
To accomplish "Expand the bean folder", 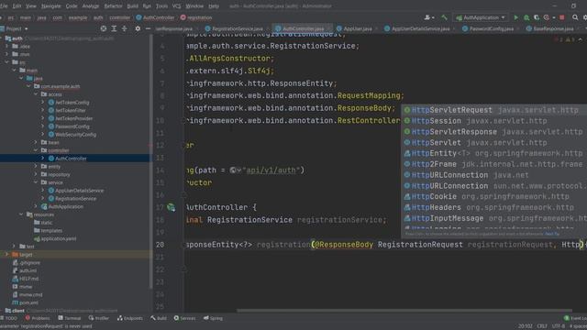I will [36, 143].
